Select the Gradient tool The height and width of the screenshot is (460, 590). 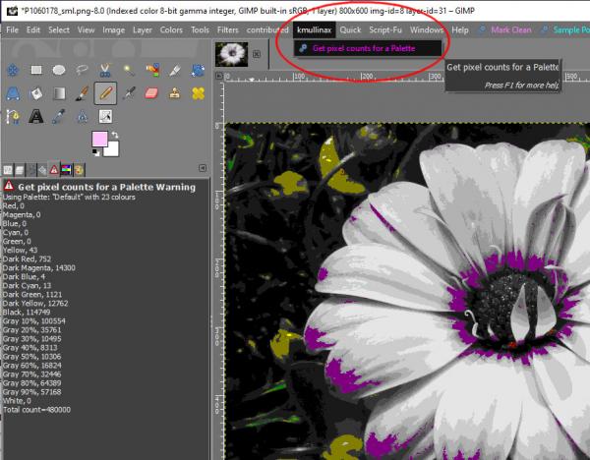pyautogui.click(x=59, y=93)
